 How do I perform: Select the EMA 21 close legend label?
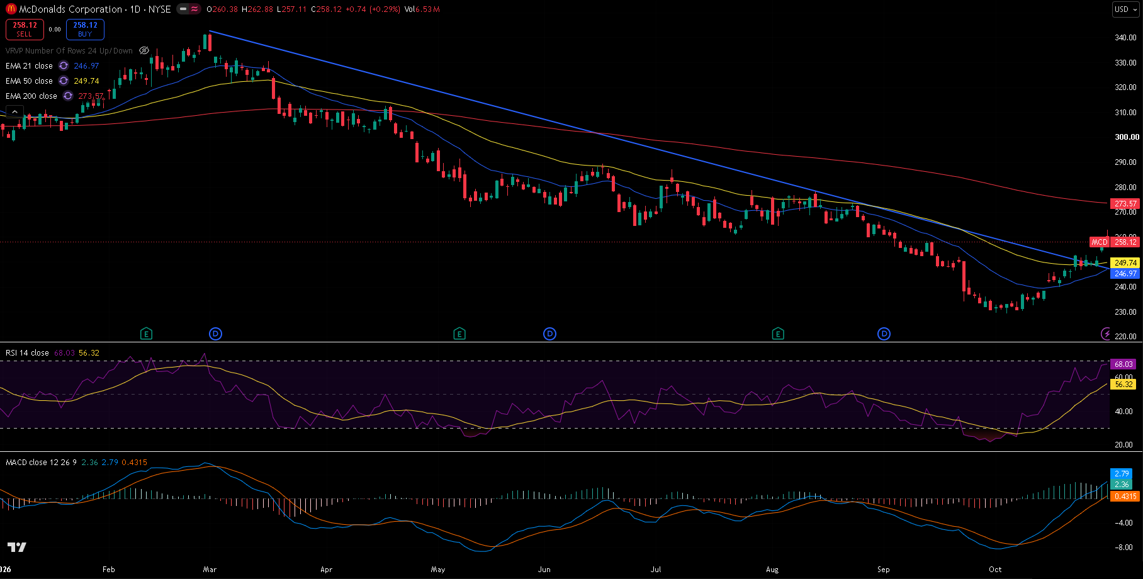coord(29,66)
